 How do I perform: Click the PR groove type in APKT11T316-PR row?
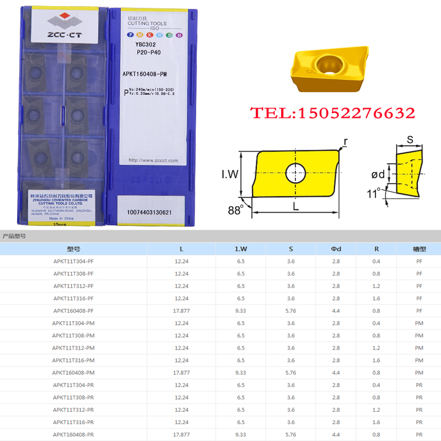click(x=419, y=422)
